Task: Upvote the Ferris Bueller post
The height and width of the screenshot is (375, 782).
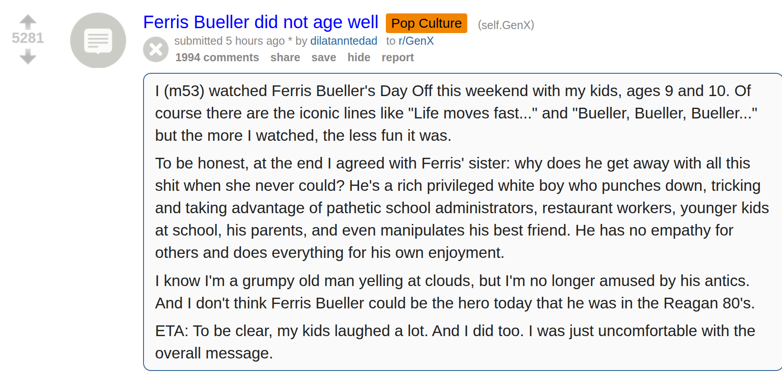Action: pos(28,21)
